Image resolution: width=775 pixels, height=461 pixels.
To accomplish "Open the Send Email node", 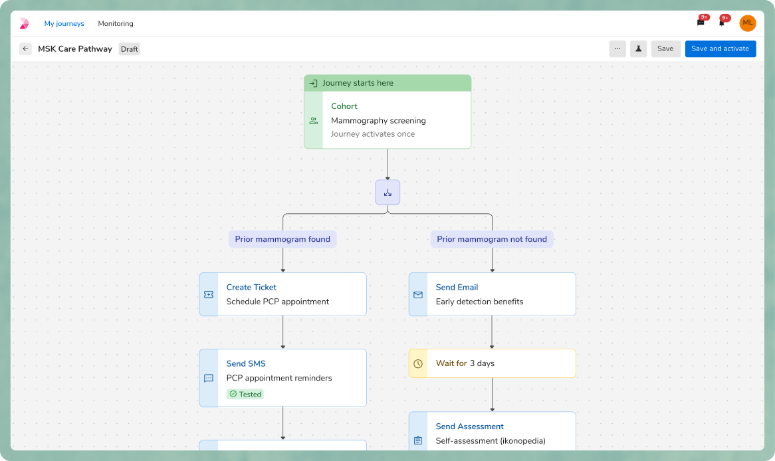I will click(493, 294).
